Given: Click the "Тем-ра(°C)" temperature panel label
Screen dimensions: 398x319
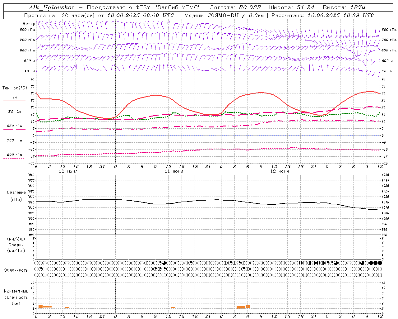Looking at the screenshot, I should tap(15, 88).
